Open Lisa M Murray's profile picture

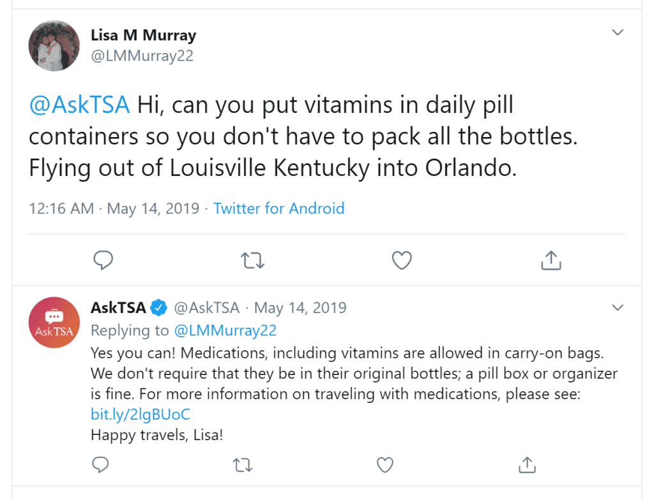coord(54,45)
